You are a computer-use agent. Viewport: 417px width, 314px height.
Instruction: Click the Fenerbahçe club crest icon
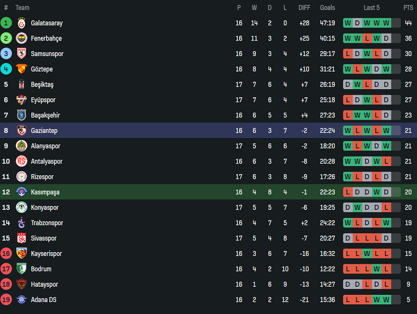coord(21,38)
